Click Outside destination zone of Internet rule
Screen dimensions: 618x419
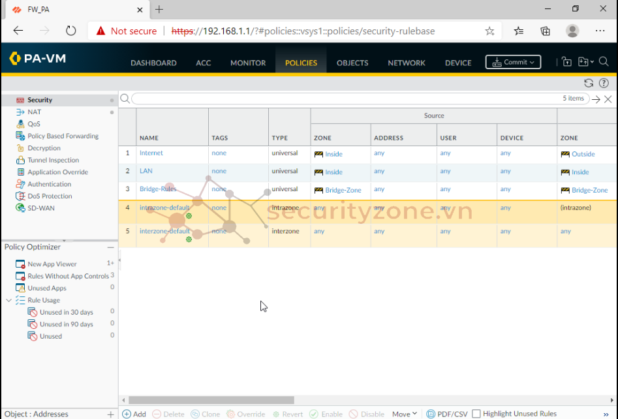point(583,154)
